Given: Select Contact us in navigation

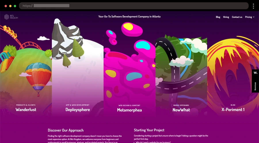Looking at the screenshot, I should pyautogui.click(x=237, y=17).
